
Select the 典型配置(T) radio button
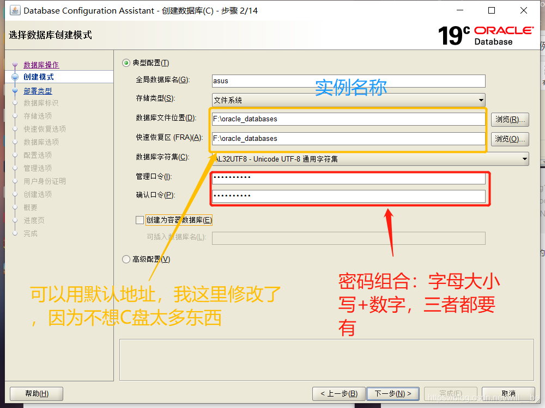coord(126,63)
